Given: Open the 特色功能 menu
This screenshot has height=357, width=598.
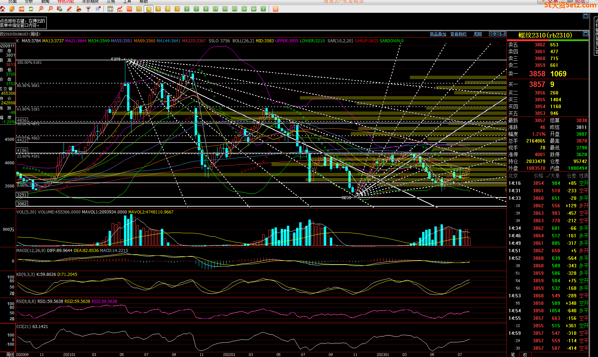Looking at the screenshot, I should [x=66, y=1].
